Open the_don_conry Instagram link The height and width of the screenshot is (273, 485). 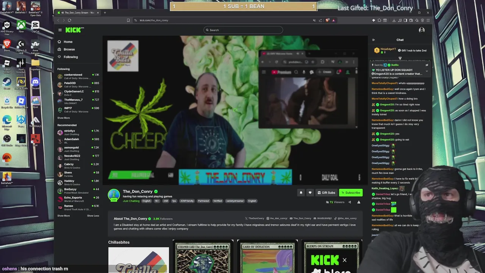[x=277, y=218]
